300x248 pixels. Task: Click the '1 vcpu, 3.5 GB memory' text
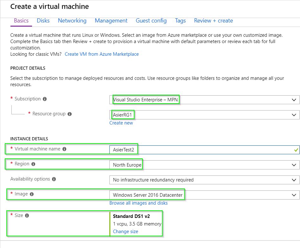137,224
